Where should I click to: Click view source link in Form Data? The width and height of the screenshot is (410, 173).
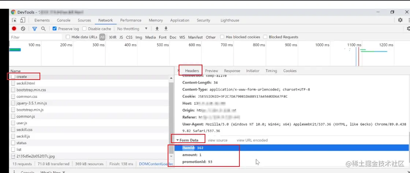tap(217, 140)
